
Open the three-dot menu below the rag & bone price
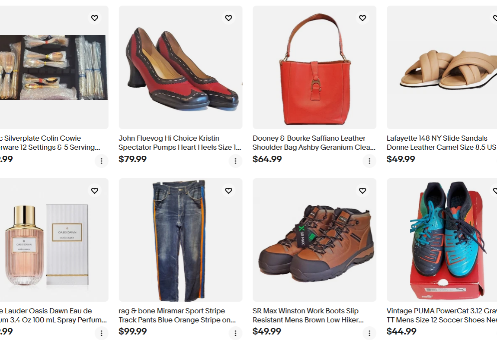pyautogui.click(x=236, y=333)
